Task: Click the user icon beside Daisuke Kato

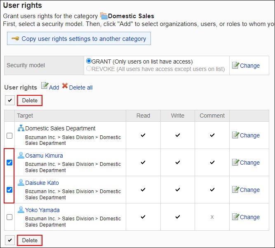Action: tap(21, 182)
